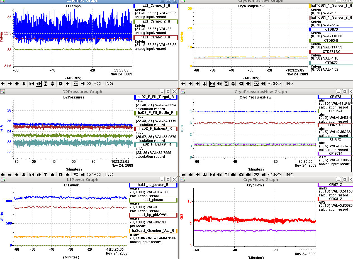The height and width of the screenshot is (259, 353).
Task: Compress CryoTempsNew vertical axis icon
Action: [x=226, y=84]
